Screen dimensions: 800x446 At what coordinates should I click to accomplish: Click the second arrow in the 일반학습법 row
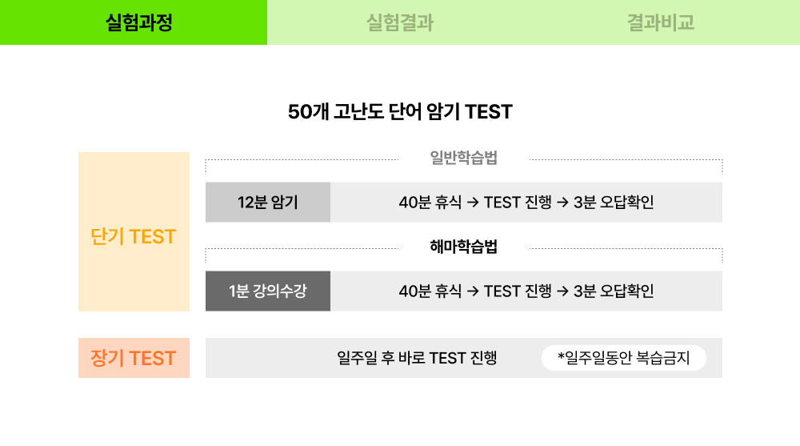[x=562, y=203]
